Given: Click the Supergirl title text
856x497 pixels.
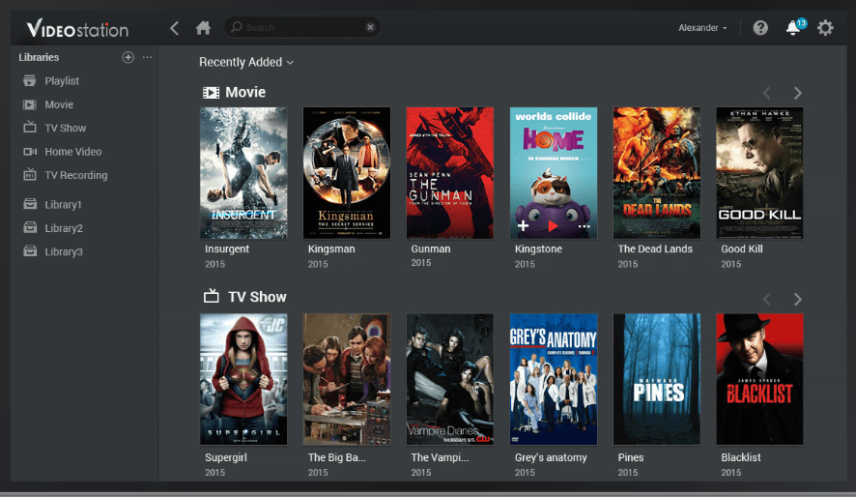Looking at the screenshot, I should point(226,457).
